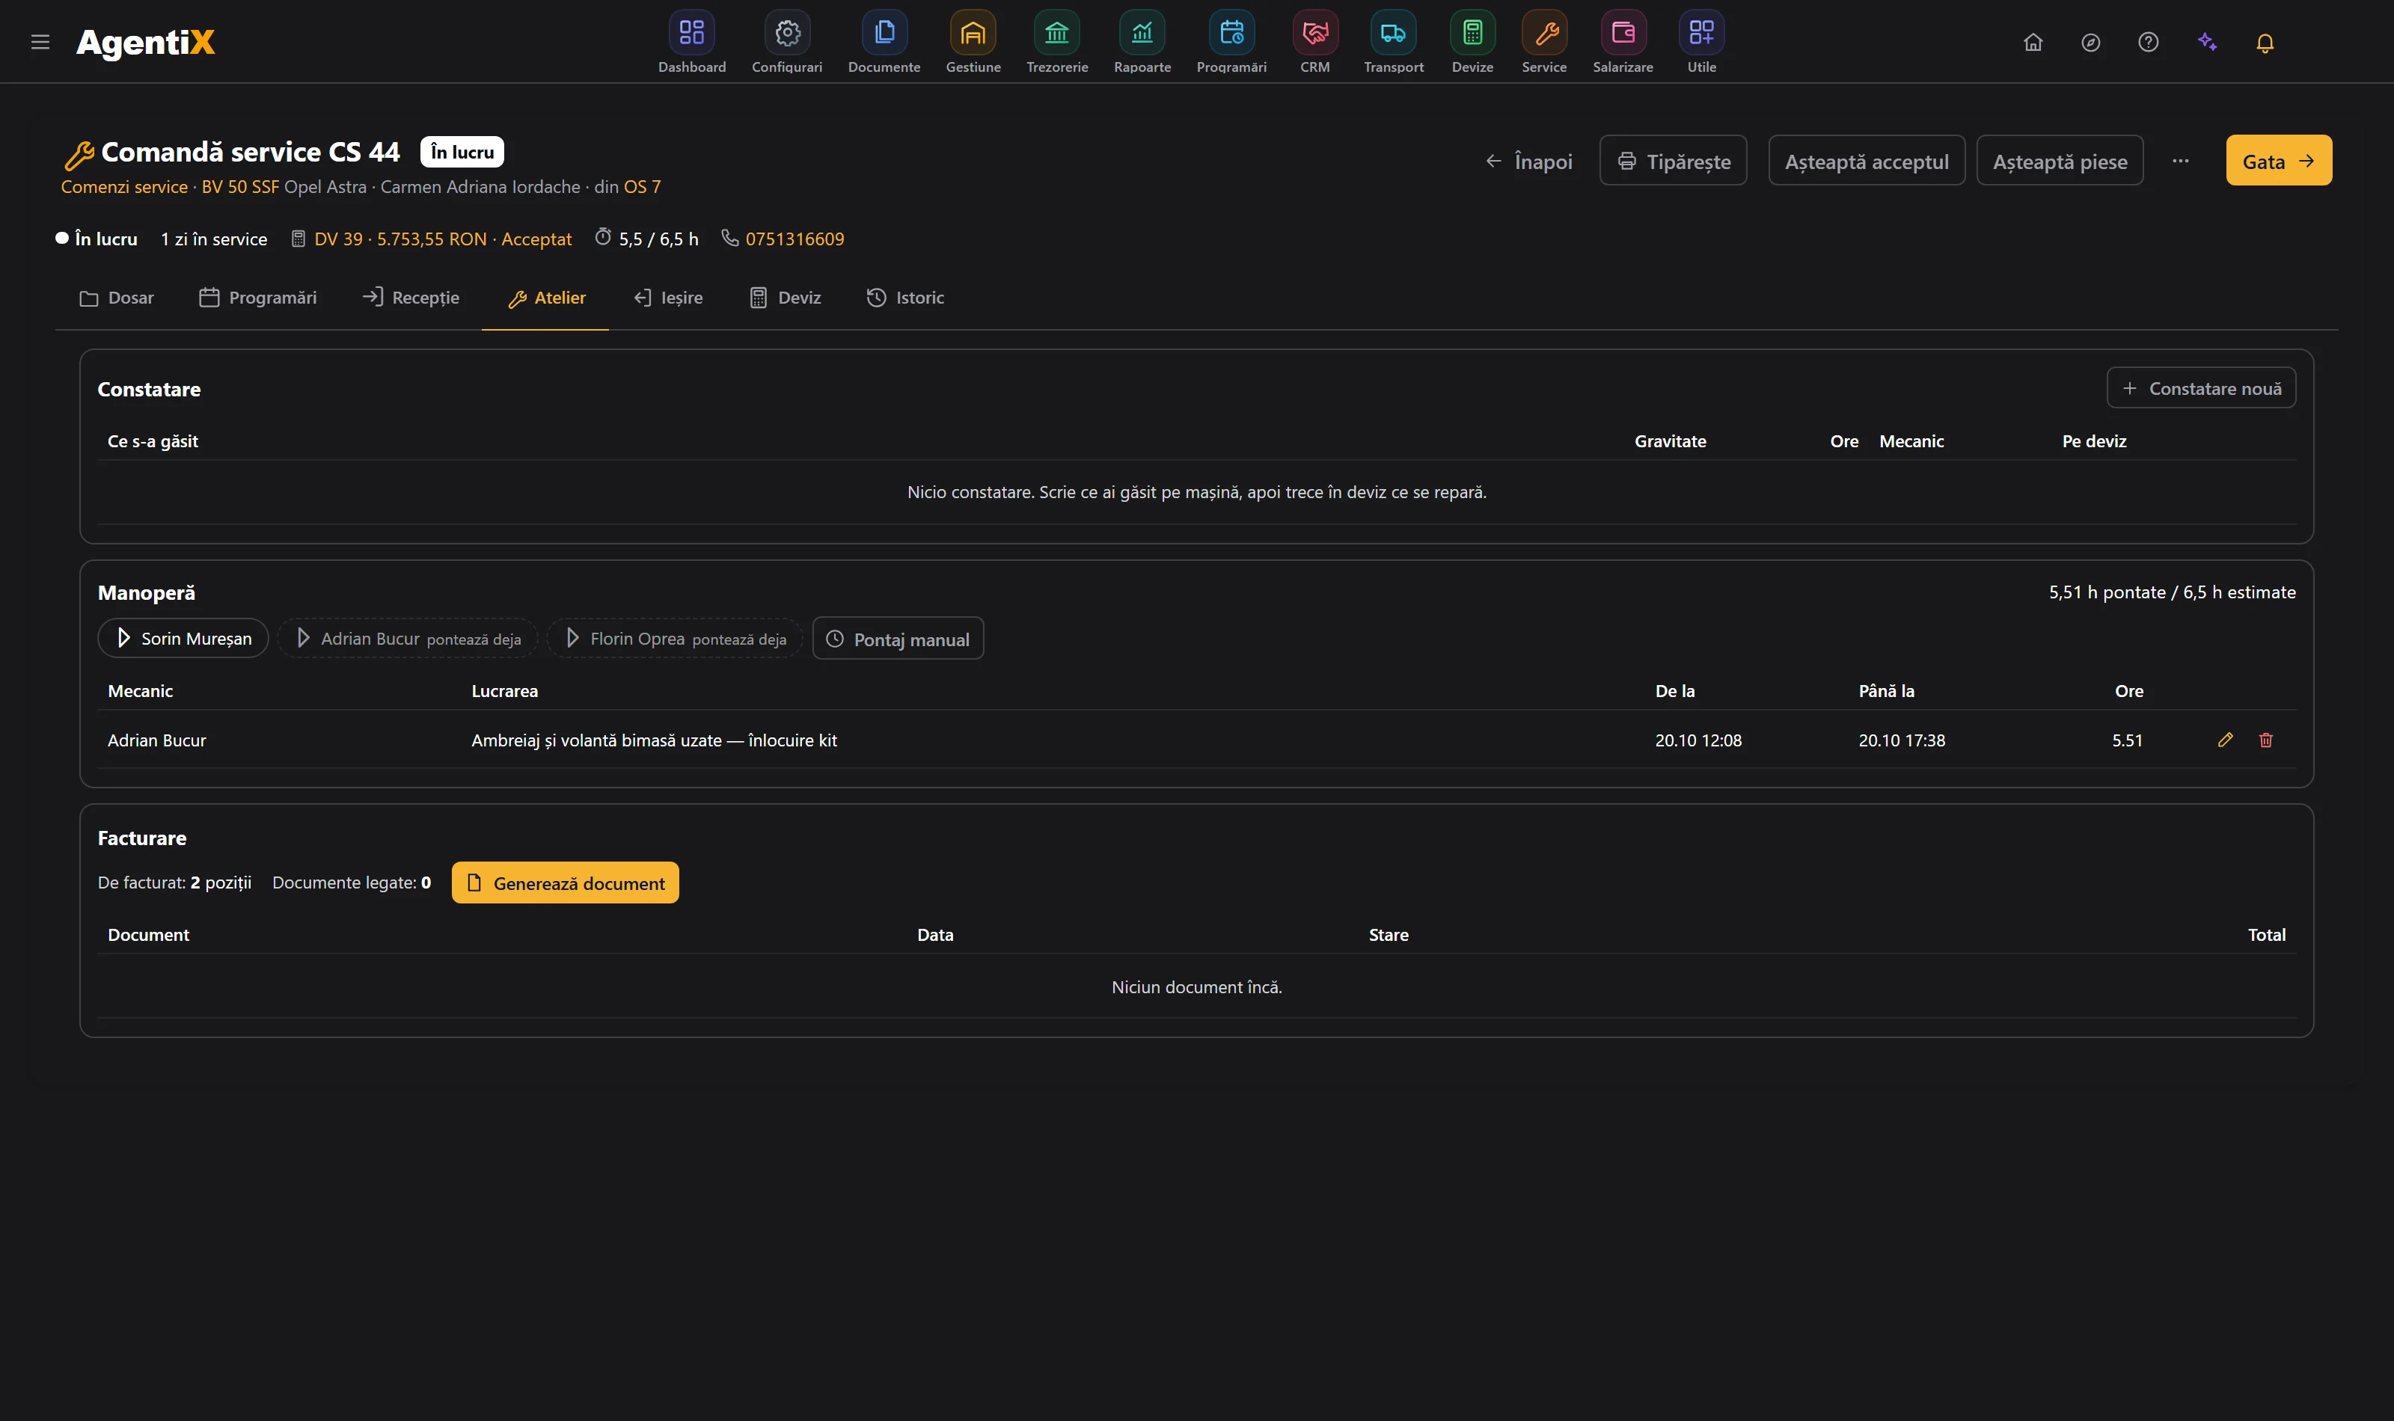Open the compass explore icon

[x=2090, y=42]
